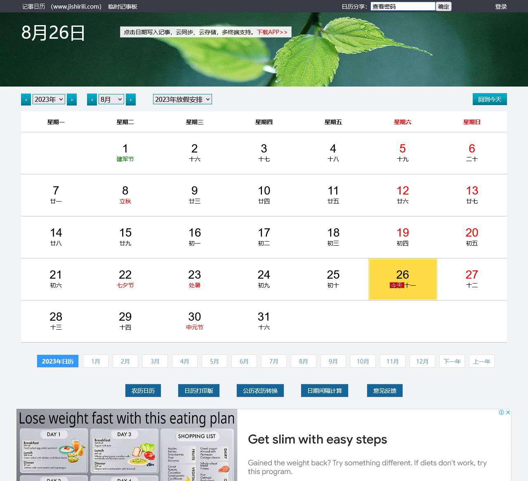
Task: Switch to 2月 in the month bar
Action: [125, 361]
